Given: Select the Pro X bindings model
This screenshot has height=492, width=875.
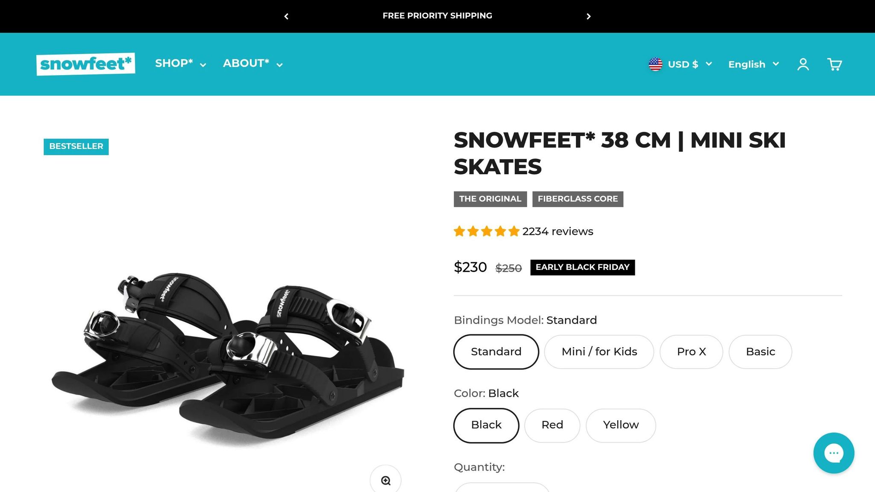Looking at the screenshot, I should click(691, 351).
